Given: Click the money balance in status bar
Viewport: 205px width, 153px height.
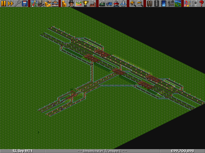Looking at the screenshot, I should (182, 151).
